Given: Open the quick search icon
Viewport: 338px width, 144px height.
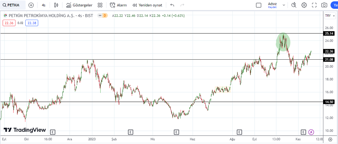Looking at the screenshot, I should pos(294,5).
